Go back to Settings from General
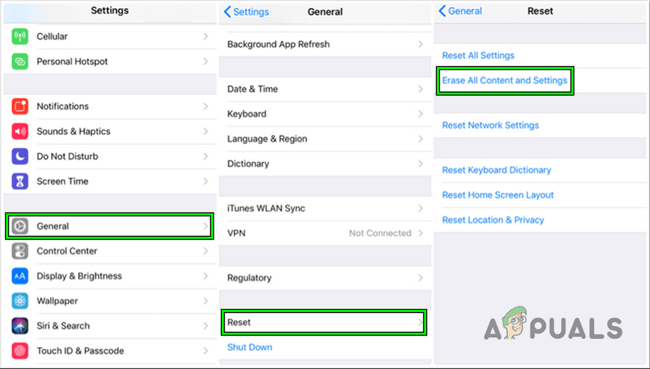 tap(247, 12)
